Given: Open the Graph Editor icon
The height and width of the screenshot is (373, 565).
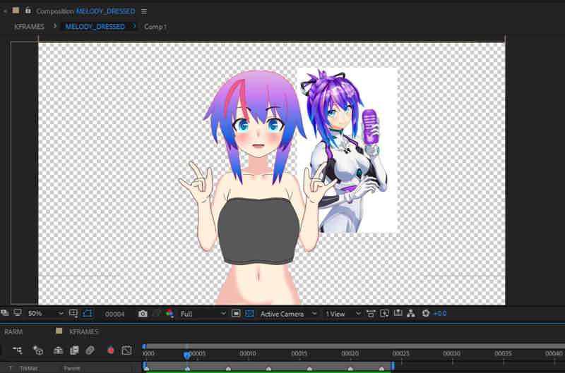Looking at the screenshot, I should [x=126, y=350].
